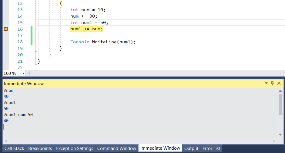Click the highlighted statement 'num1 += num;'
Viewport: 285px width, 153px height.
(86, 29)
